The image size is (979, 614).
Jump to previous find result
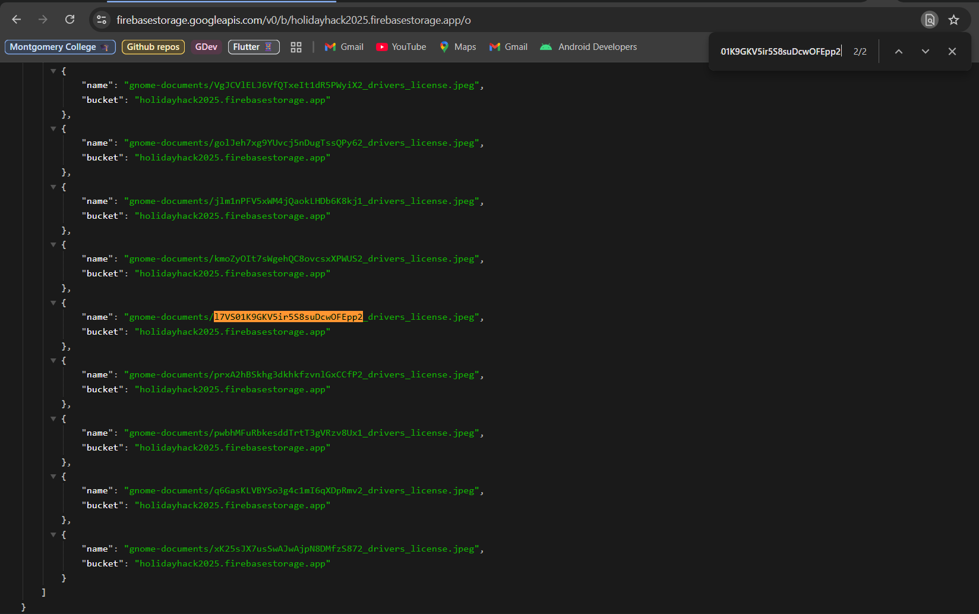899,51
